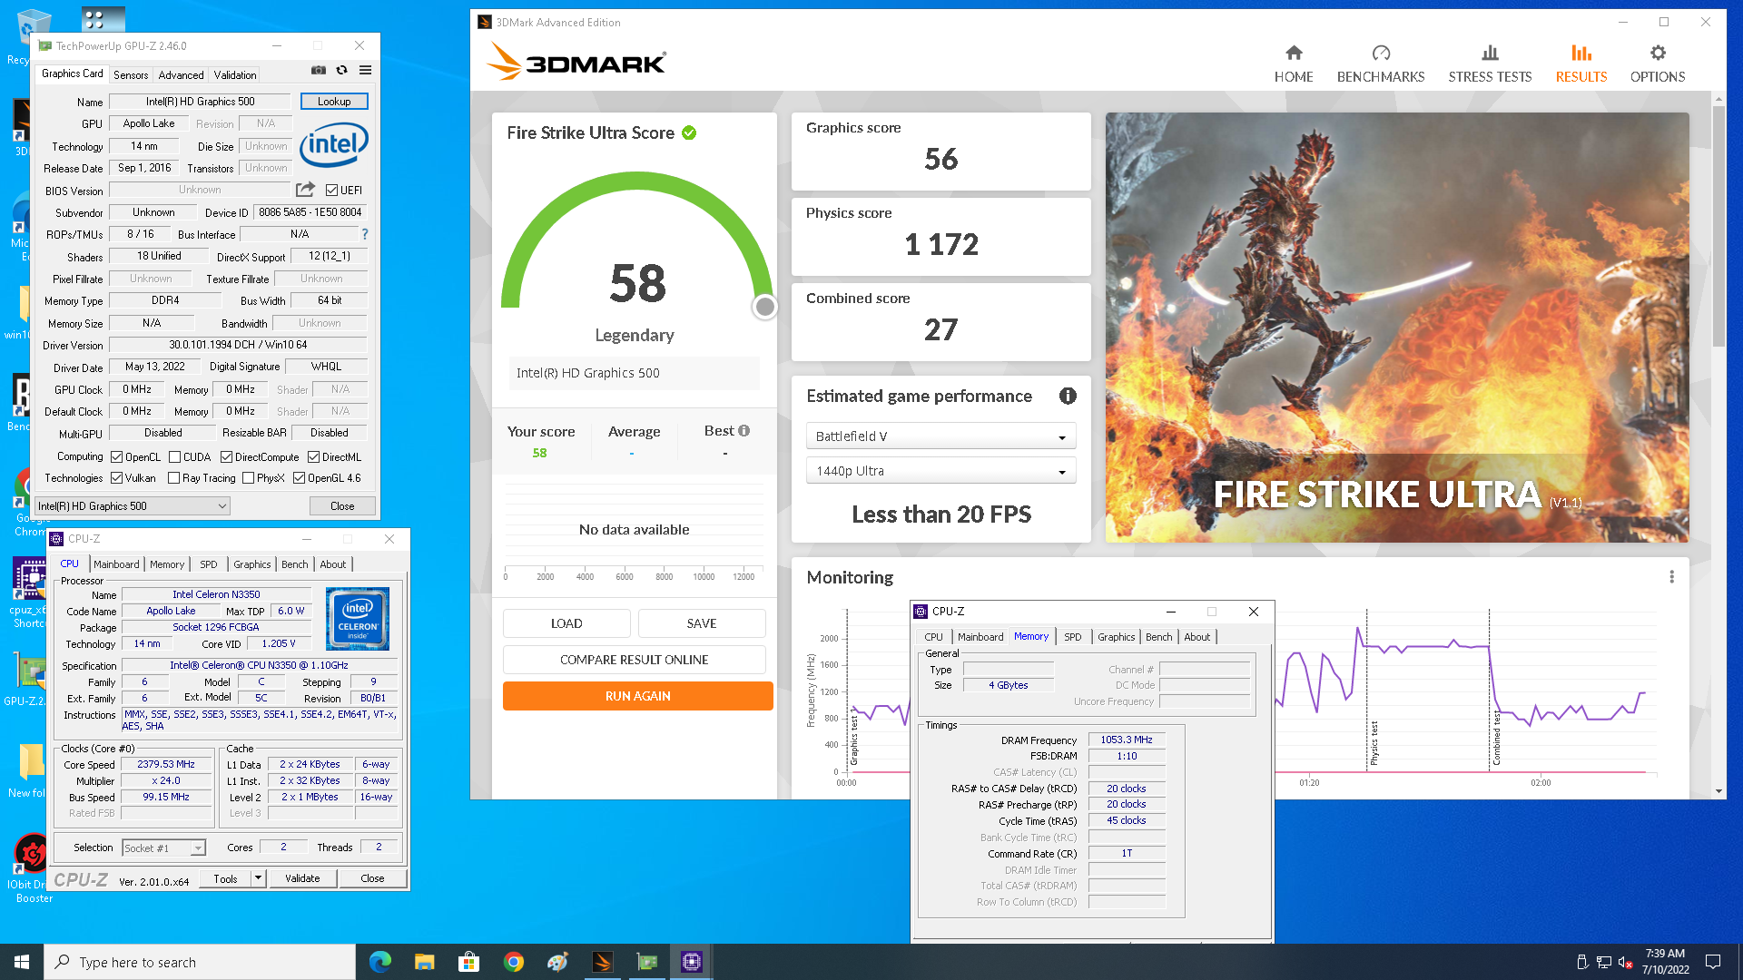Image resolution: width=1743 pixels, height=980 pixels.
Task: Open the GPU-Z hamburger menu
Action: click(x=365, y=70)
